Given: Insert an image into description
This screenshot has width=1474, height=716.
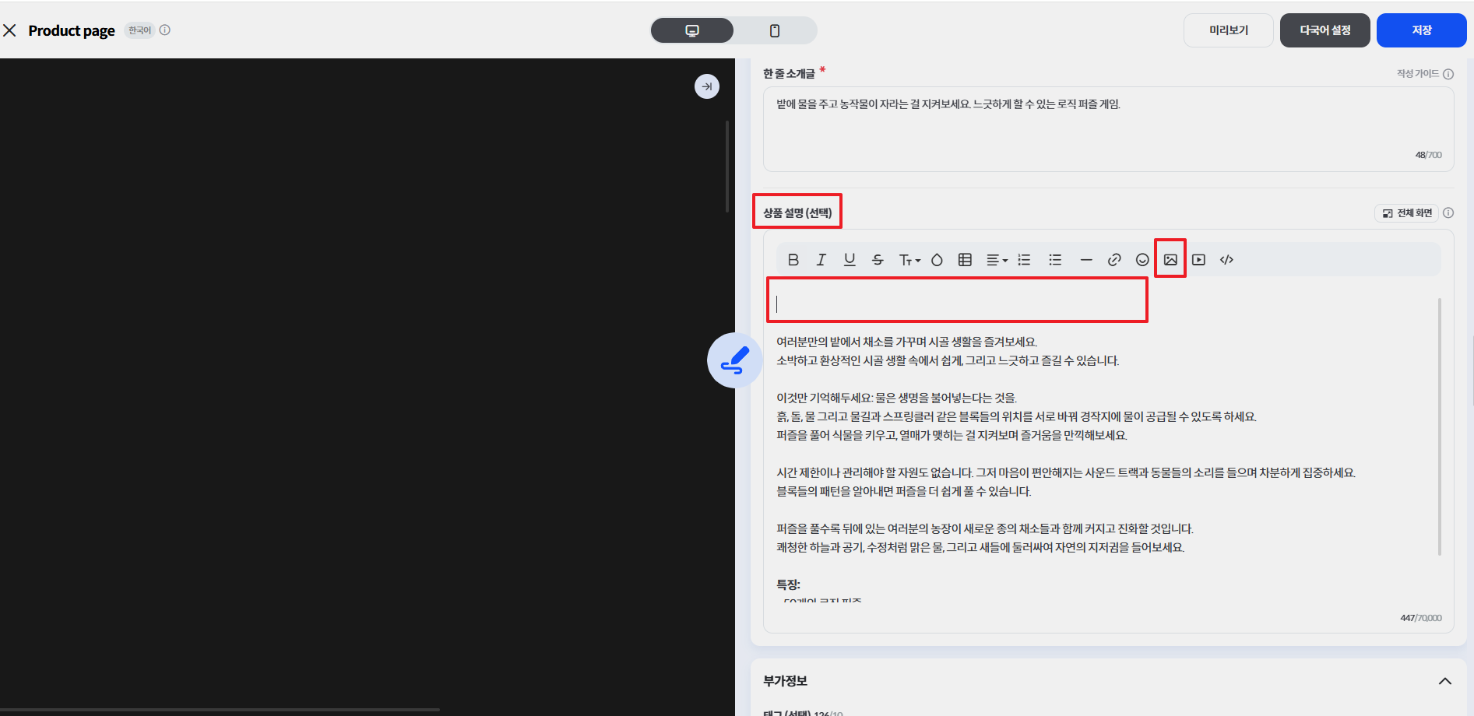Looking at the screenshot, I should [x=1170, y=260].
